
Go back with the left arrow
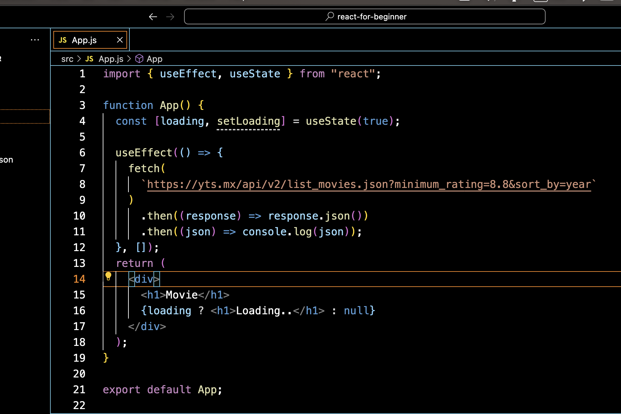153,17
